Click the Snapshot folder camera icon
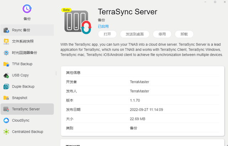Screen dimensions: 228x146 [x=6, y=98]
